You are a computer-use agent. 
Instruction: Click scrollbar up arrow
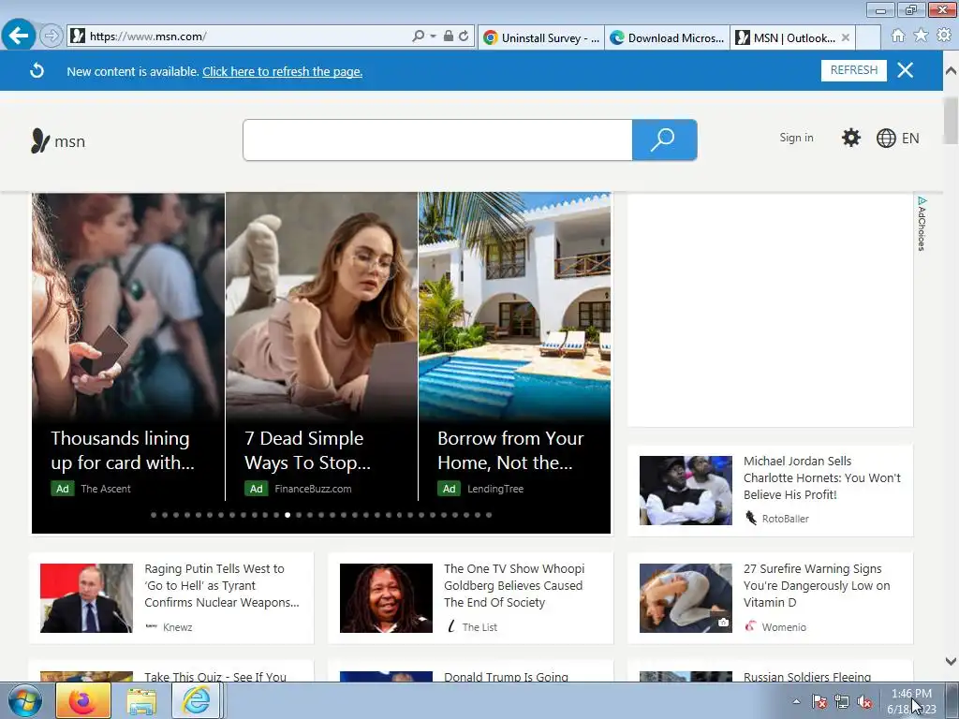[951, 69]
